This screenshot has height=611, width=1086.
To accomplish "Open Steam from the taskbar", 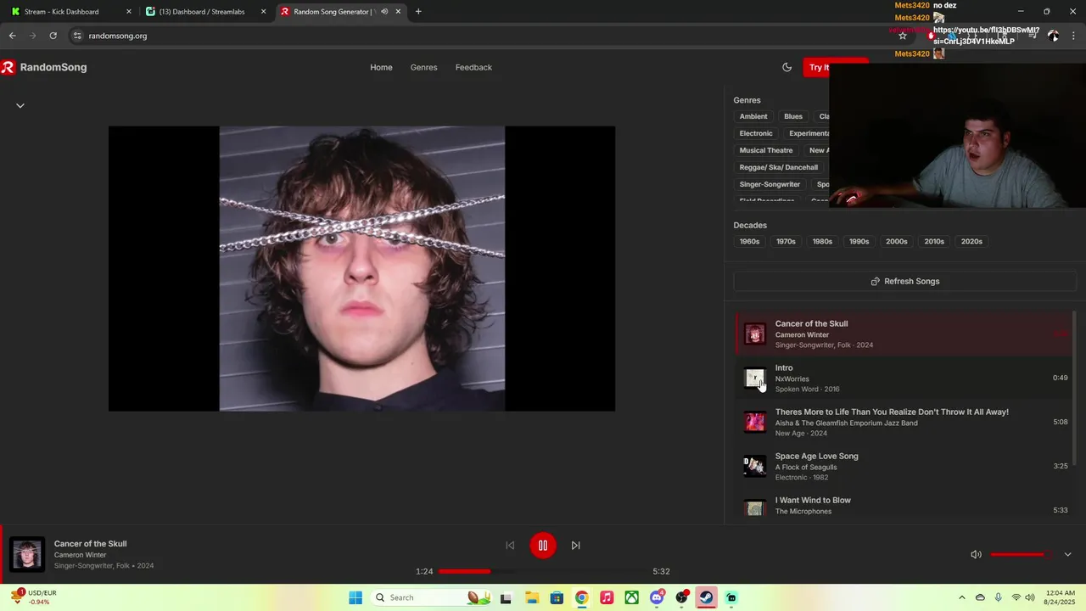I will pyautogui.click(x=706, y=597).
